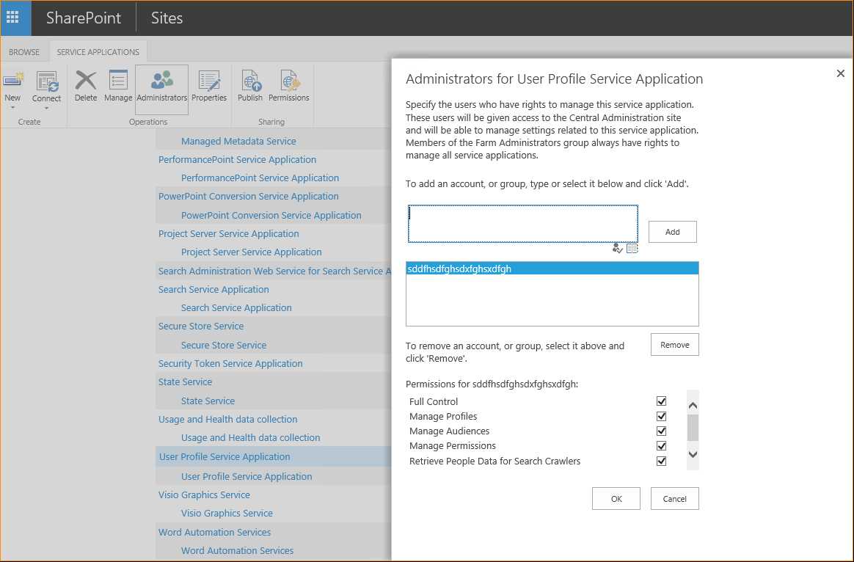854x562 pixels.
Task: Open Search Administration Web Service link
Action: [274, 271]
